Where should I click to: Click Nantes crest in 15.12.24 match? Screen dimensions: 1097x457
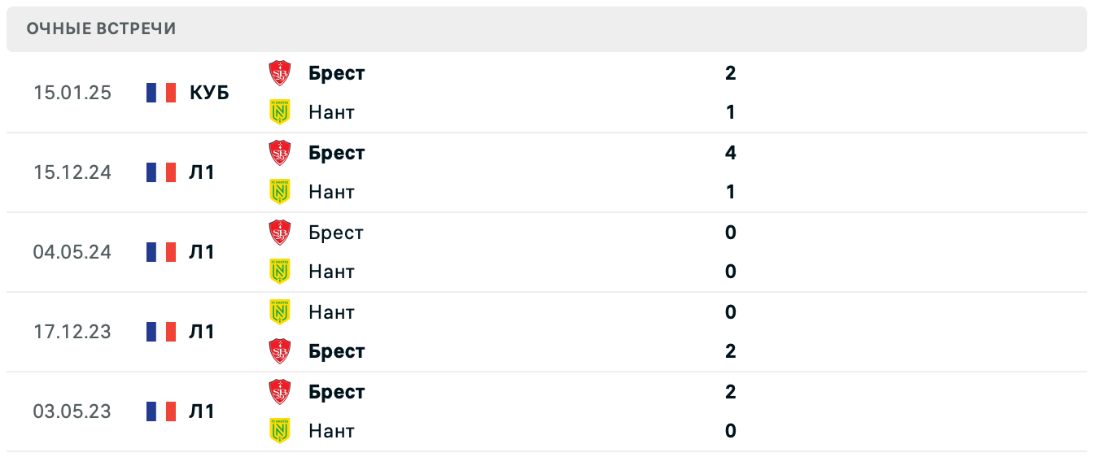pos(280,191)
